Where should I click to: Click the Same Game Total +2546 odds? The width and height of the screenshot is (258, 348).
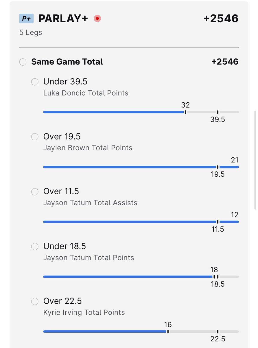coord(225,61)
